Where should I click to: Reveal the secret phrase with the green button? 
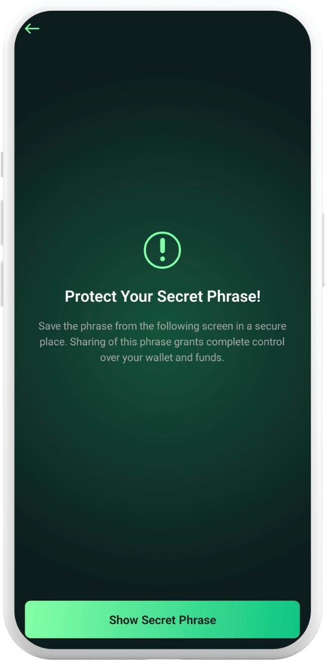(x=162, y=620)
